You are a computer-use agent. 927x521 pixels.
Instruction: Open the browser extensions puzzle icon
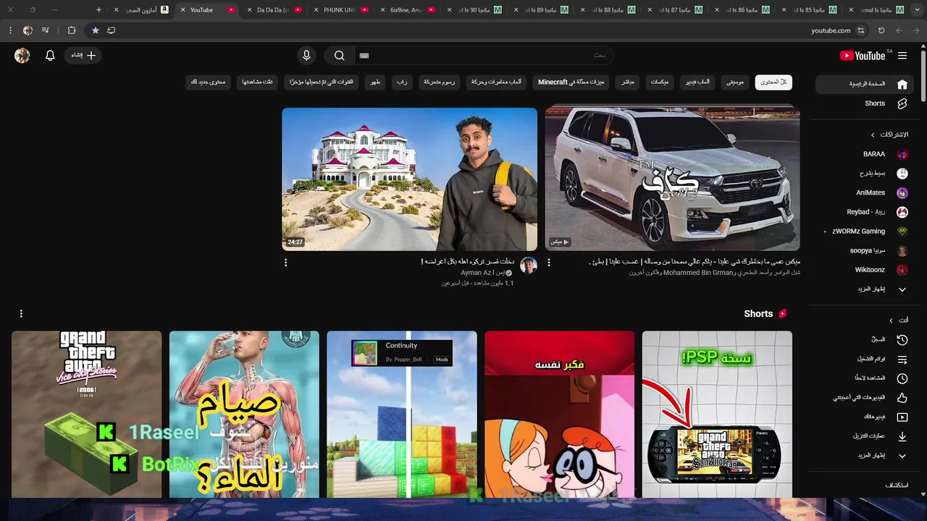[x=71, y=30]
